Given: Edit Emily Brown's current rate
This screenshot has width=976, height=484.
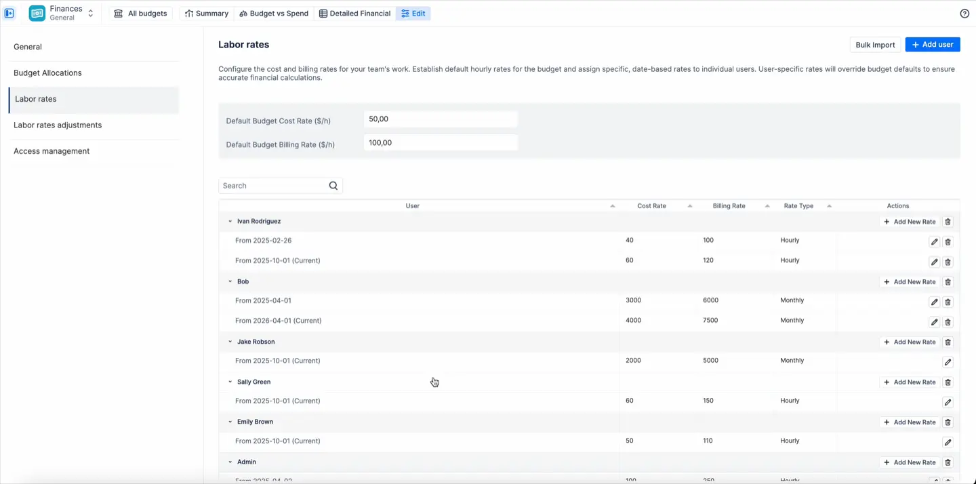Looking at the screenshot, I should point(948,442).
